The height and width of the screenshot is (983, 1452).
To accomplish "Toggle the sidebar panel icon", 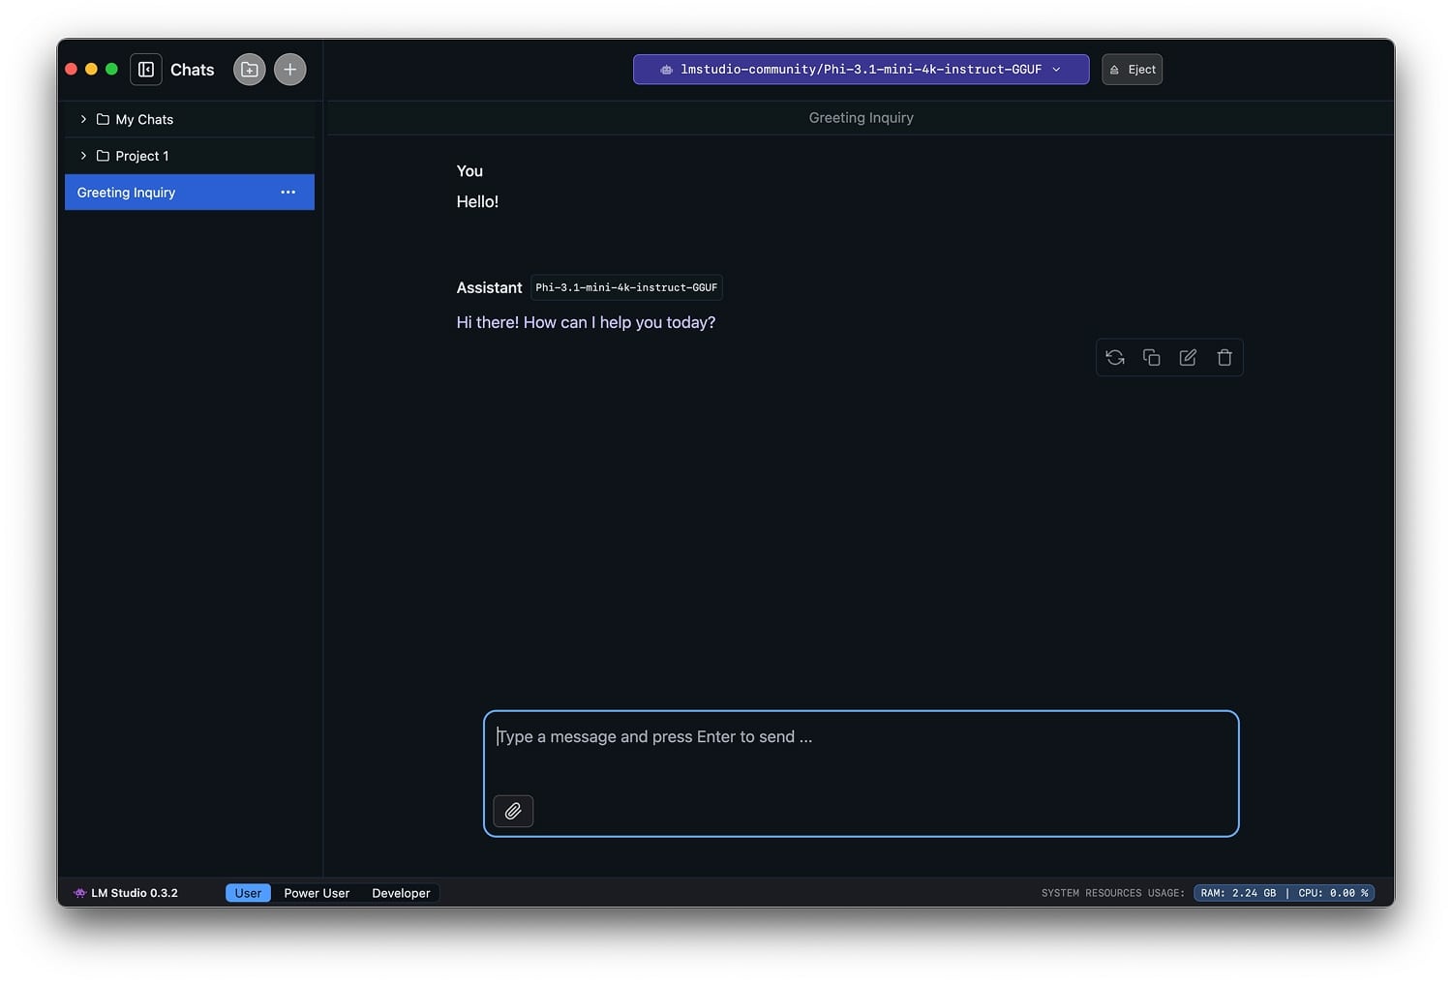I will pos(145,69).
